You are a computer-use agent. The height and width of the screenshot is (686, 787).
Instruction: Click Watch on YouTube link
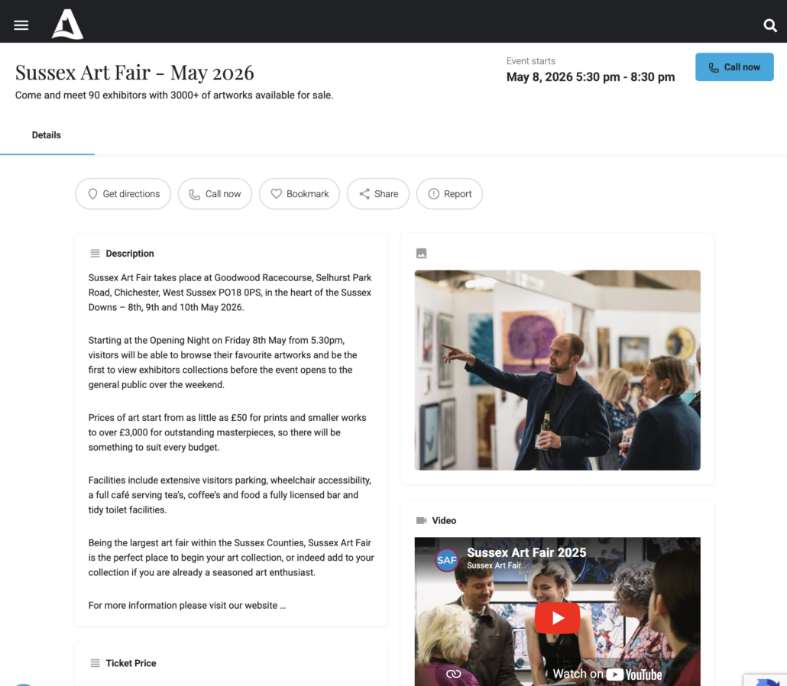pyautogui.click(x=607, y=674)
